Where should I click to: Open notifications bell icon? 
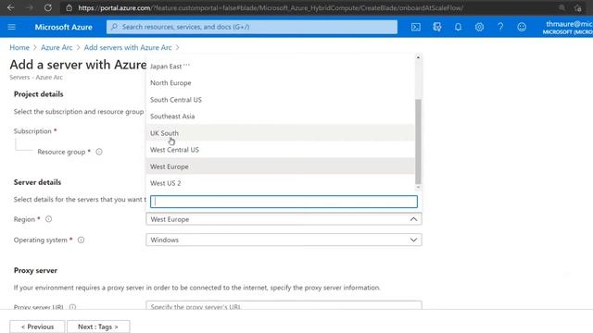point(458,27)
